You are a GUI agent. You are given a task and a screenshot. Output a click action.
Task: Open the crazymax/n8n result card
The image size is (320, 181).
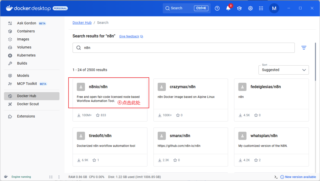[x=191, y=100]
